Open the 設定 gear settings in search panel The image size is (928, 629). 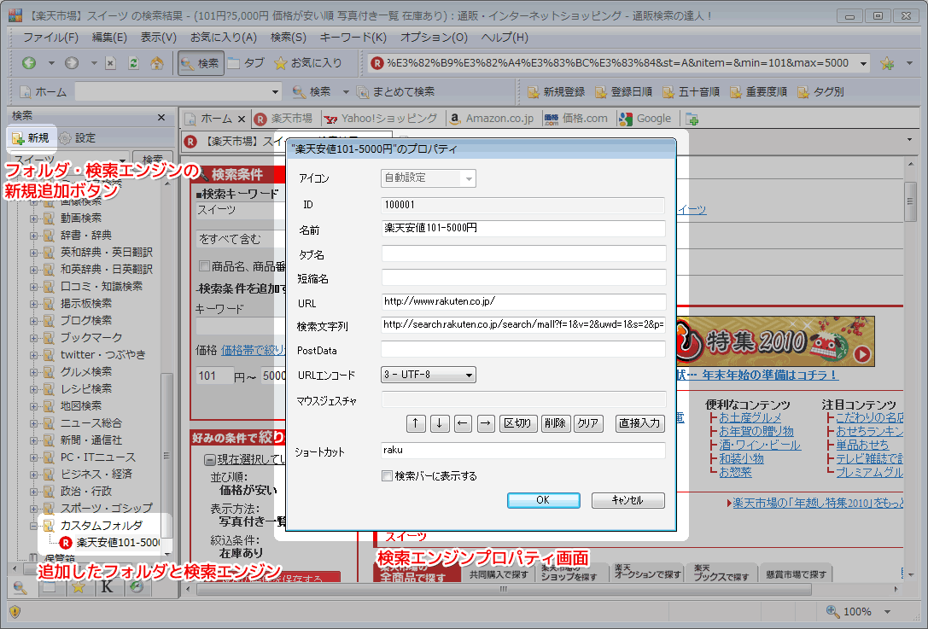(77, 138)
